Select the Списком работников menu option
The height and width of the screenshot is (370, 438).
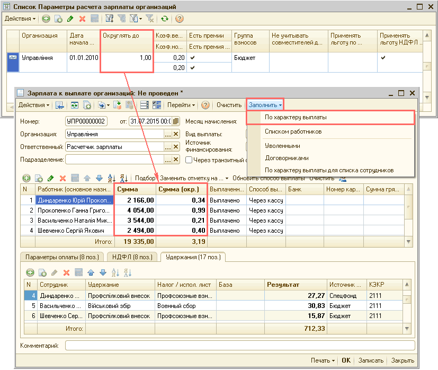(293, 131)
